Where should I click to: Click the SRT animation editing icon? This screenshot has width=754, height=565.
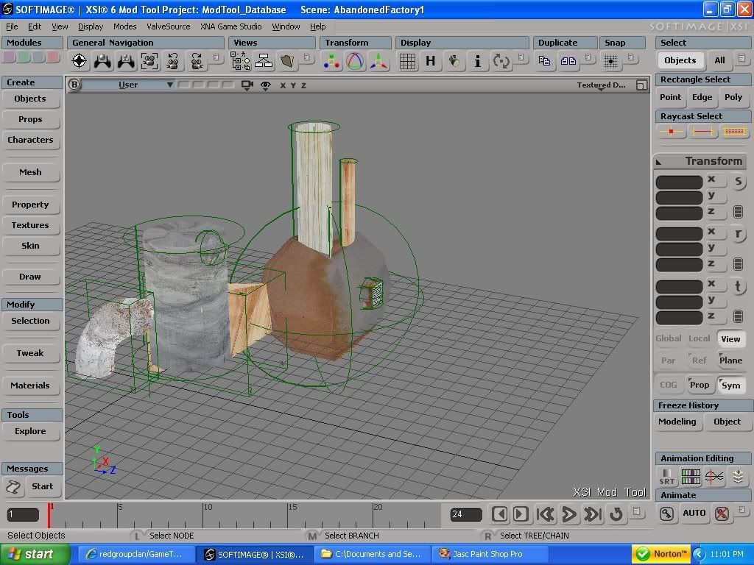(666, 477)
